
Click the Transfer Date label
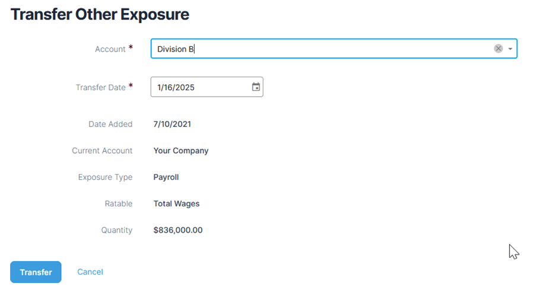100,87
